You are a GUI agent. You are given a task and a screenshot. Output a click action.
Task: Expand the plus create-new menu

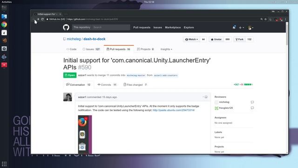tap(241, 28)
